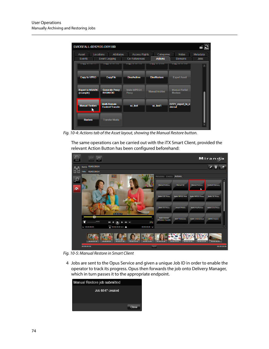Click scroll-up arrow in Asset actions list
The width and height of the screenshot is (269, 349).
(x=204, y=66)
